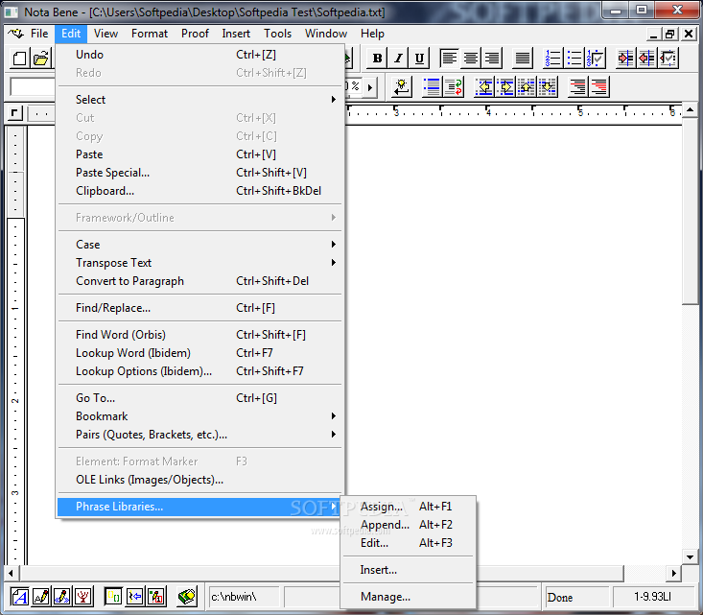Click the red tree branch icon
Screen dimensions: 703x615
[82, 597]
